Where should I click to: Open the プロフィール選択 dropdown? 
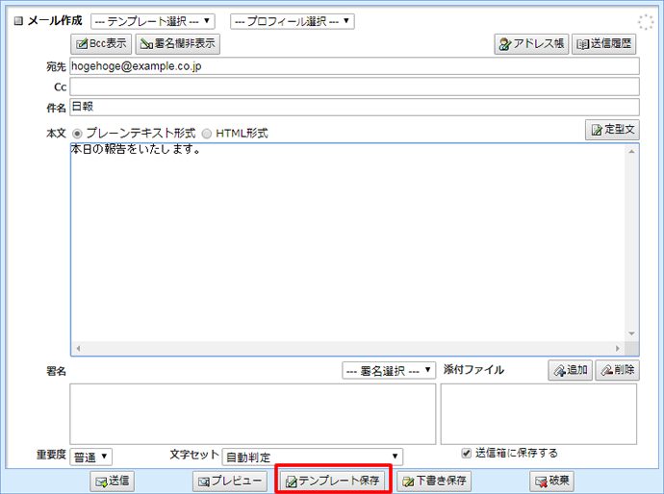pyautogui.click(x=293, y=21)
